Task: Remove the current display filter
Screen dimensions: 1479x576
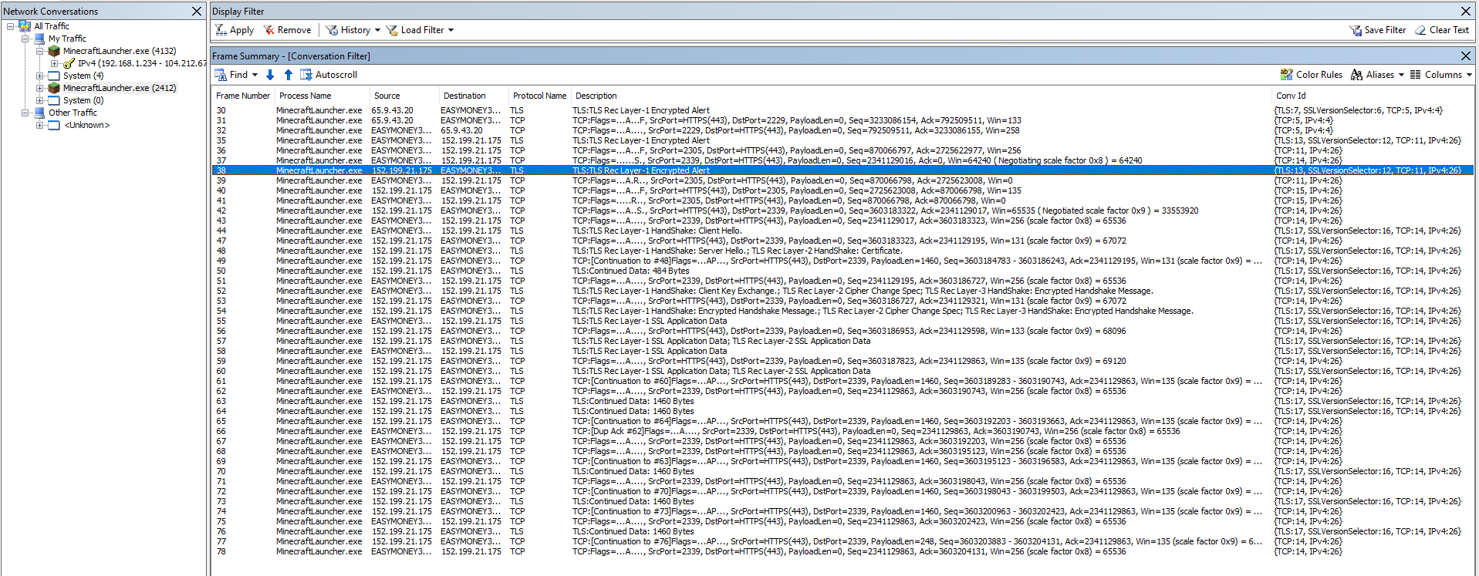Action: [287, 30]
